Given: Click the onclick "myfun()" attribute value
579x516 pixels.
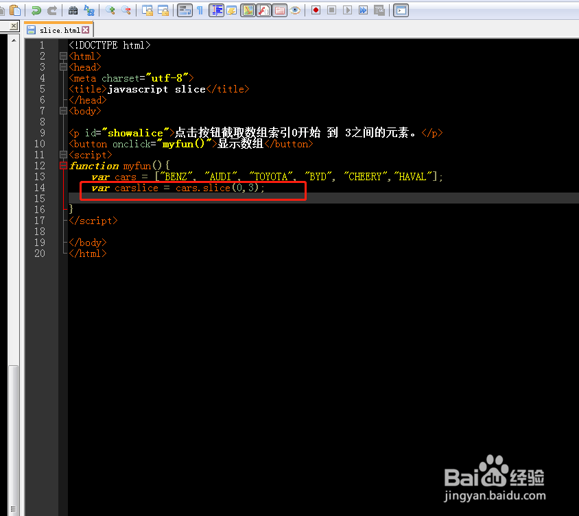Looking at the screenshot, I should coord(184,144).
